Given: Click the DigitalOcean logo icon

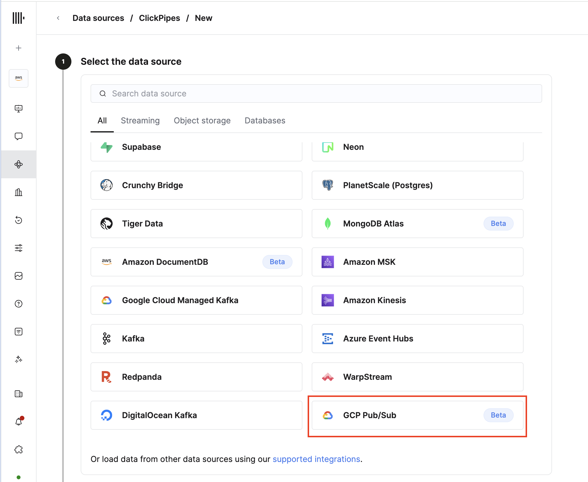Looking at the screenshot, I should pos(107,415).
